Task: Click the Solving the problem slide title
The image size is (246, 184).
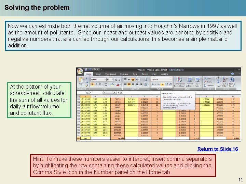Action: pos(37,7)
